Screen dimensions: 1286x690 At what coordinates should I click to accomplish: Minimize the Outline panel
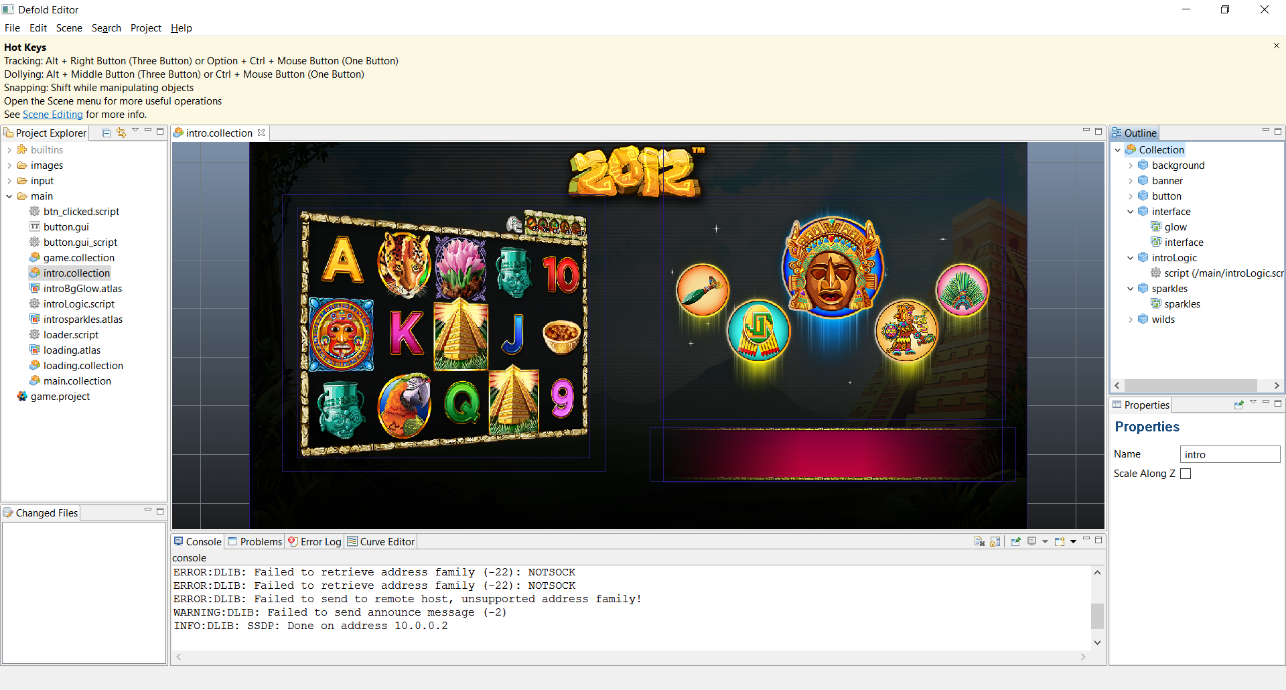click(1266, 130)
